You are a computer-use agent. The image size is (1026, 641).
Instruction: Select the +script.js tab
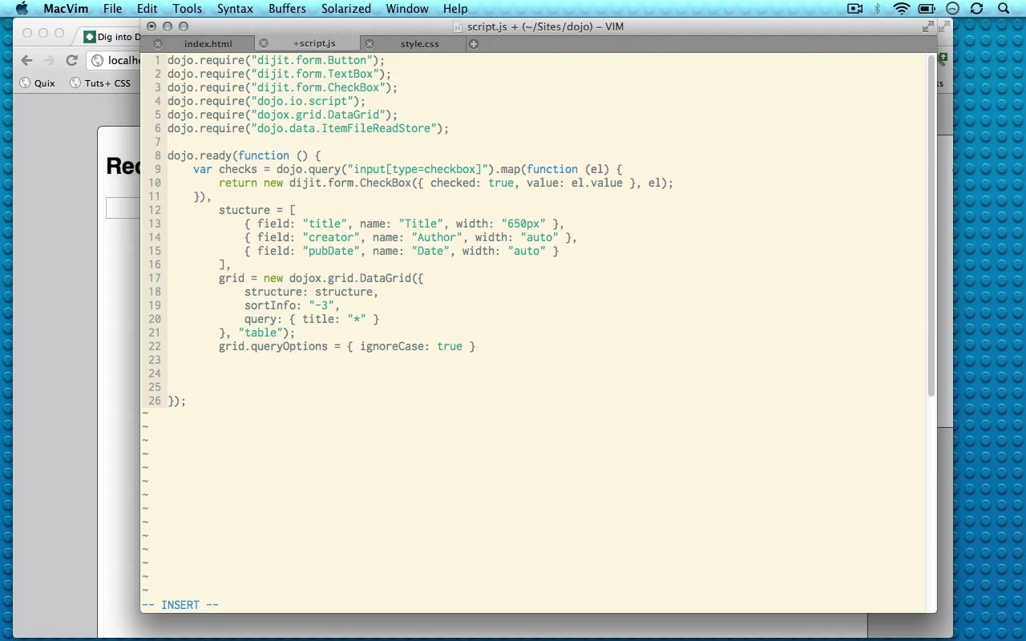(x=314, y=43)
